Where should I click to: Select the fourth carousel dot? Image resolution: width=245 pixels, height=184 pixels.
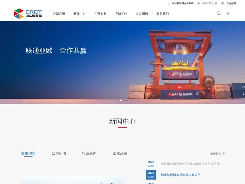coord(128,100)
